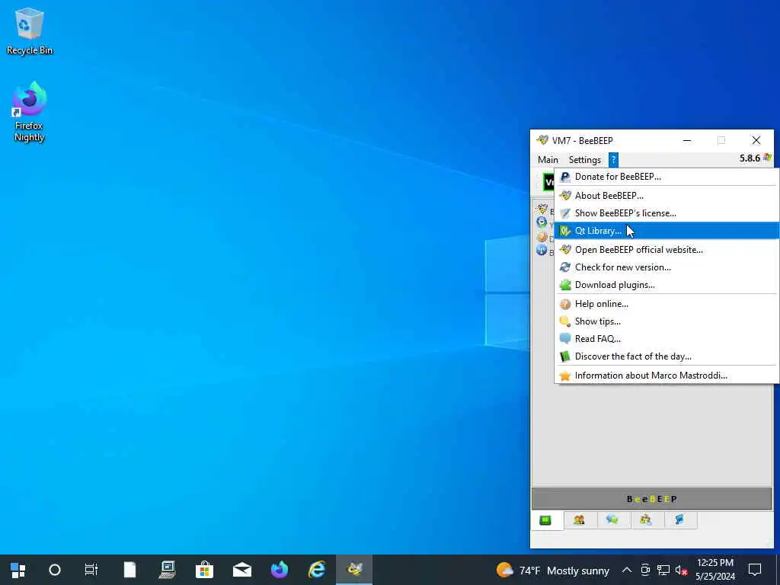
Task: Open the notification center icon
Action: 755,570
